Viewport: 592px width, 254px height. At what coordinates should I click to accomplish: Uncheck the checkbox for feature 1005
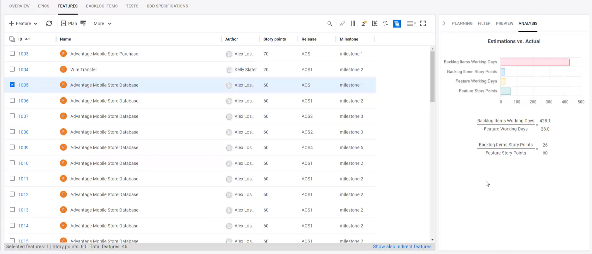coord(12,85)
